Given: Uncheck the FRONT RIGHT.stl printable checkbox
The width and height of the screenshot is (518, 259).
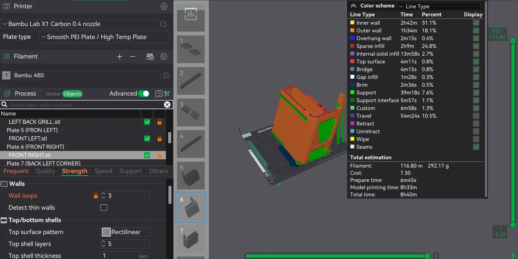Looking at the screenshot, I should tap(147, 155).
